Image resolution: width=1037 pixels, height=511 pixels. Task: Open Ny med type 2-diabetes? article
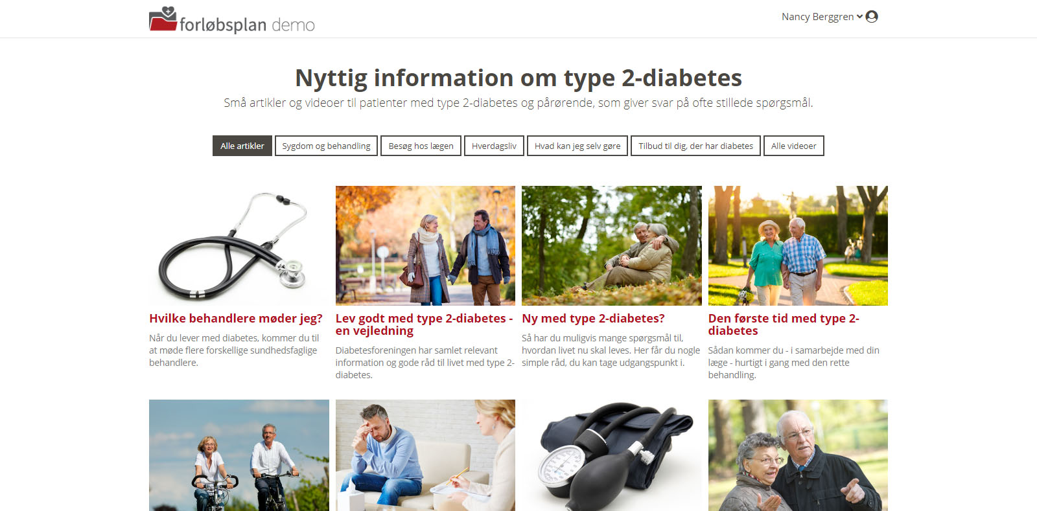pos(593,319)
